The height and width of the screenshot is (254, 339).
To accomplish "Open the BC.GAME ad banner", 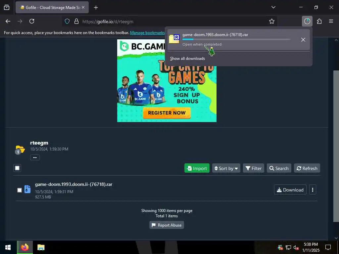I will point(167,81).
